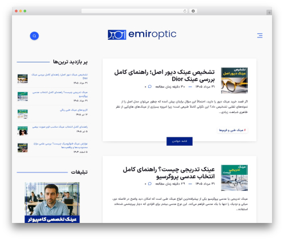
Task: Click comment icon on Dior article
Action: [150, 86]
